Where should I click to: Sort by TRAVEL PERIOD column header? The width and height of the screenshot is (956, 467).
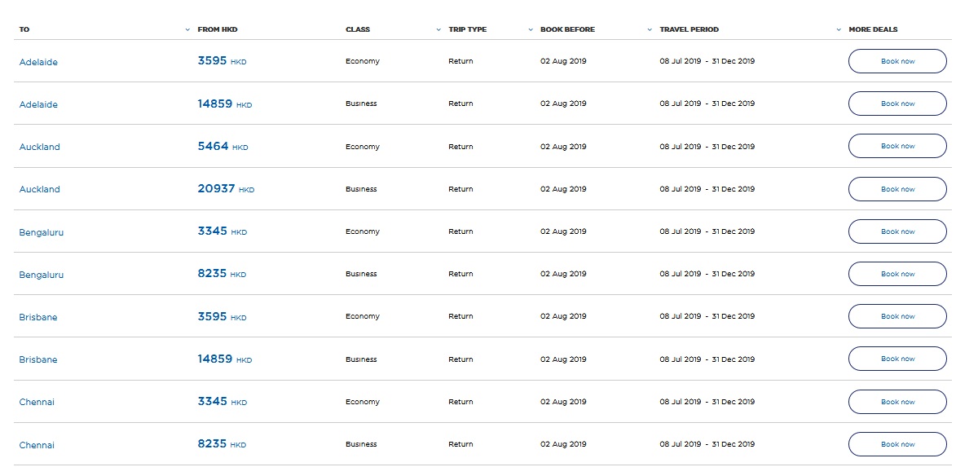click(689, 29)
